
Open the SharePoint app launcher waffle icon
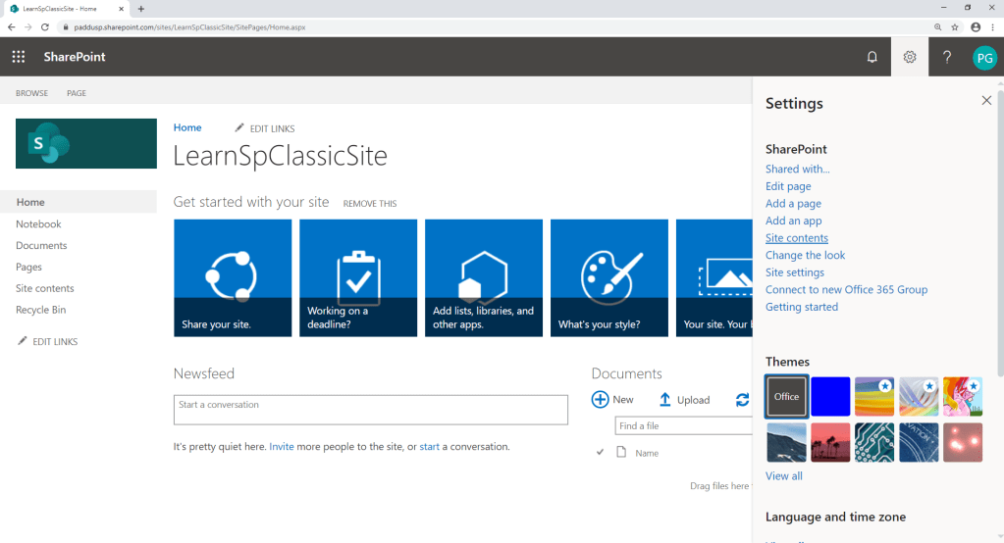pos(18,57)
